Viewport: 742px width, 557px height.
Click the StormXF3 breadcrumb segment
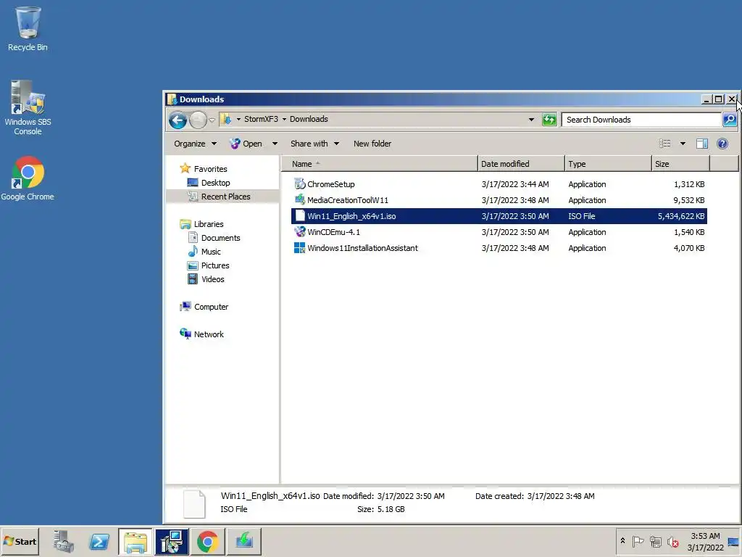click(x=261, y=119)
